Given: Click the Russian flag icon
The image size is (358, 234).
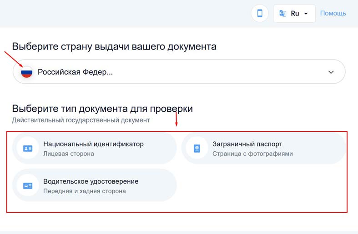Looking at the screenshot, I should tap(27, 72).
